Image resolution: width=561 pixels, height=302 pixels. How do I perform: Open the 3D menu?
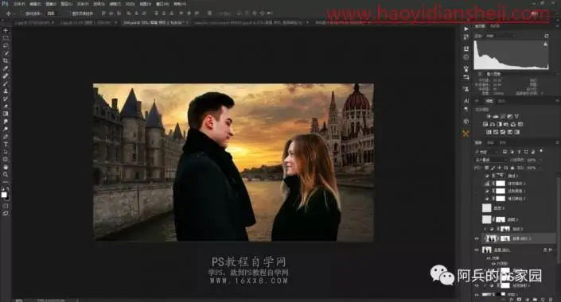[x=131, y=4]
